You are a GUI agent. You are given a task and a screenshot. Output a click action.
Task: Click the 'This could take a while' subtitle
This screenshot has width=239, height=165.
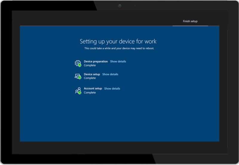coord(119,48)
